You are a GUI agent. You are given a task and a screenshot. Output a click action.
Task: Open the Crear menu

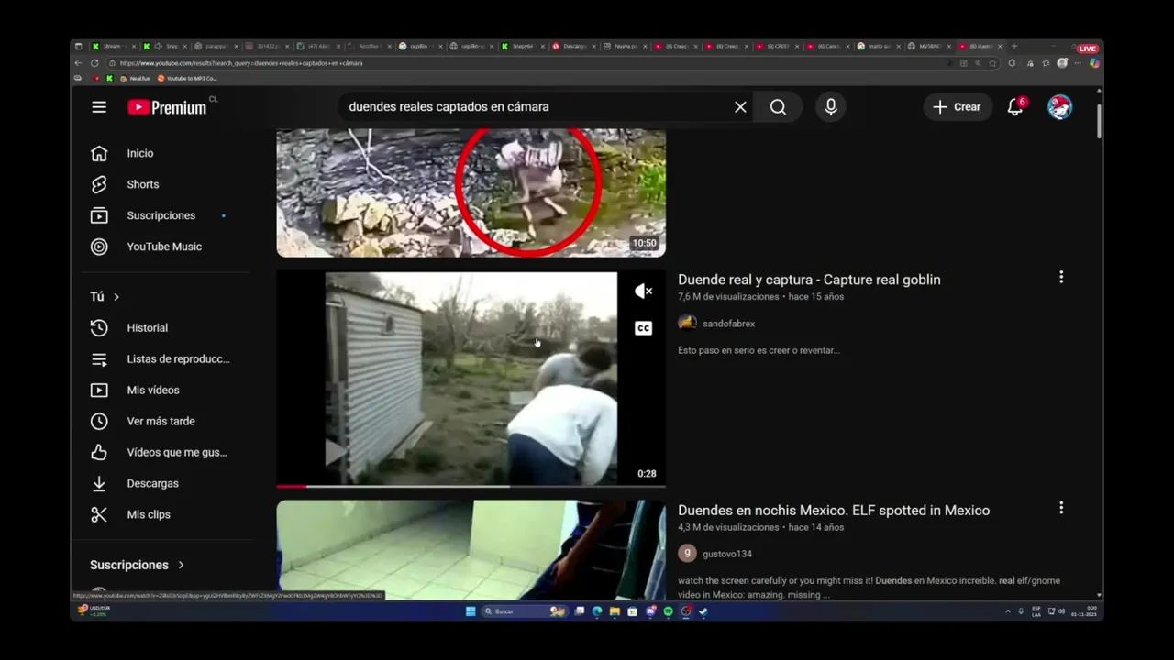pyautogui.click(x=958, y=107)
